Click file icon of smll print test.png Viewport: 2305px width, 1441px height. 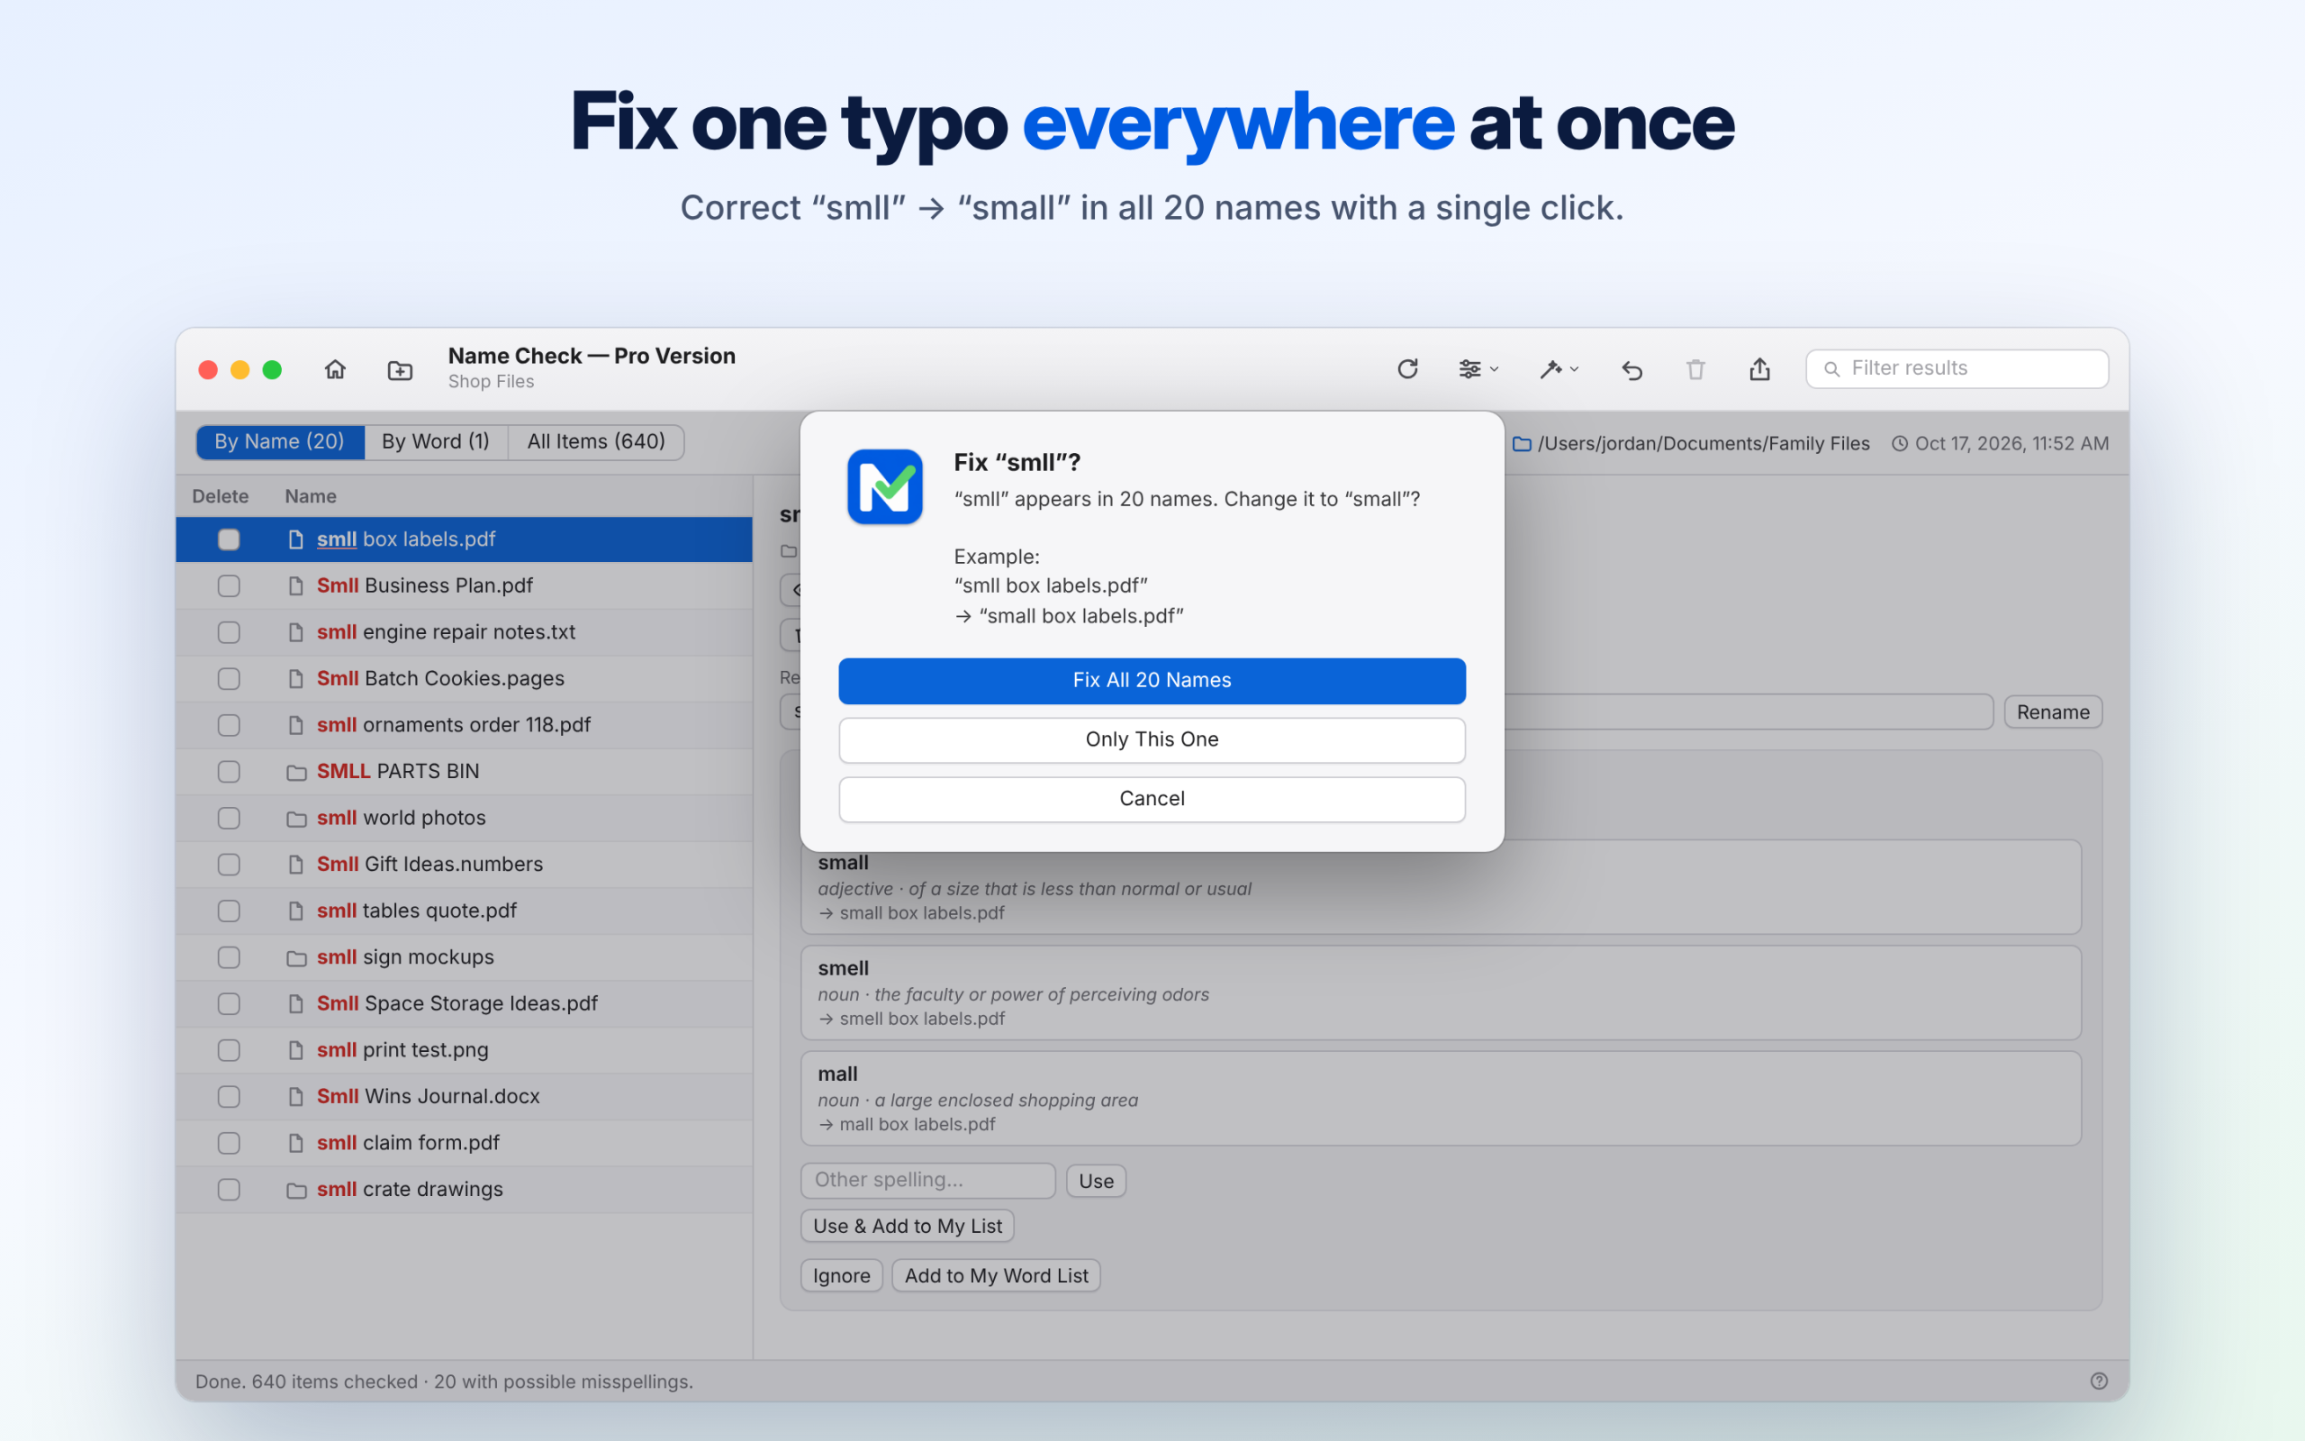[x=296, y=1050]
